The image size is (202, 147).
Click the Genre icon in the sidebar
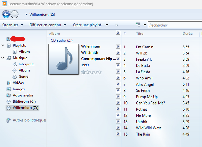point(15,77)
